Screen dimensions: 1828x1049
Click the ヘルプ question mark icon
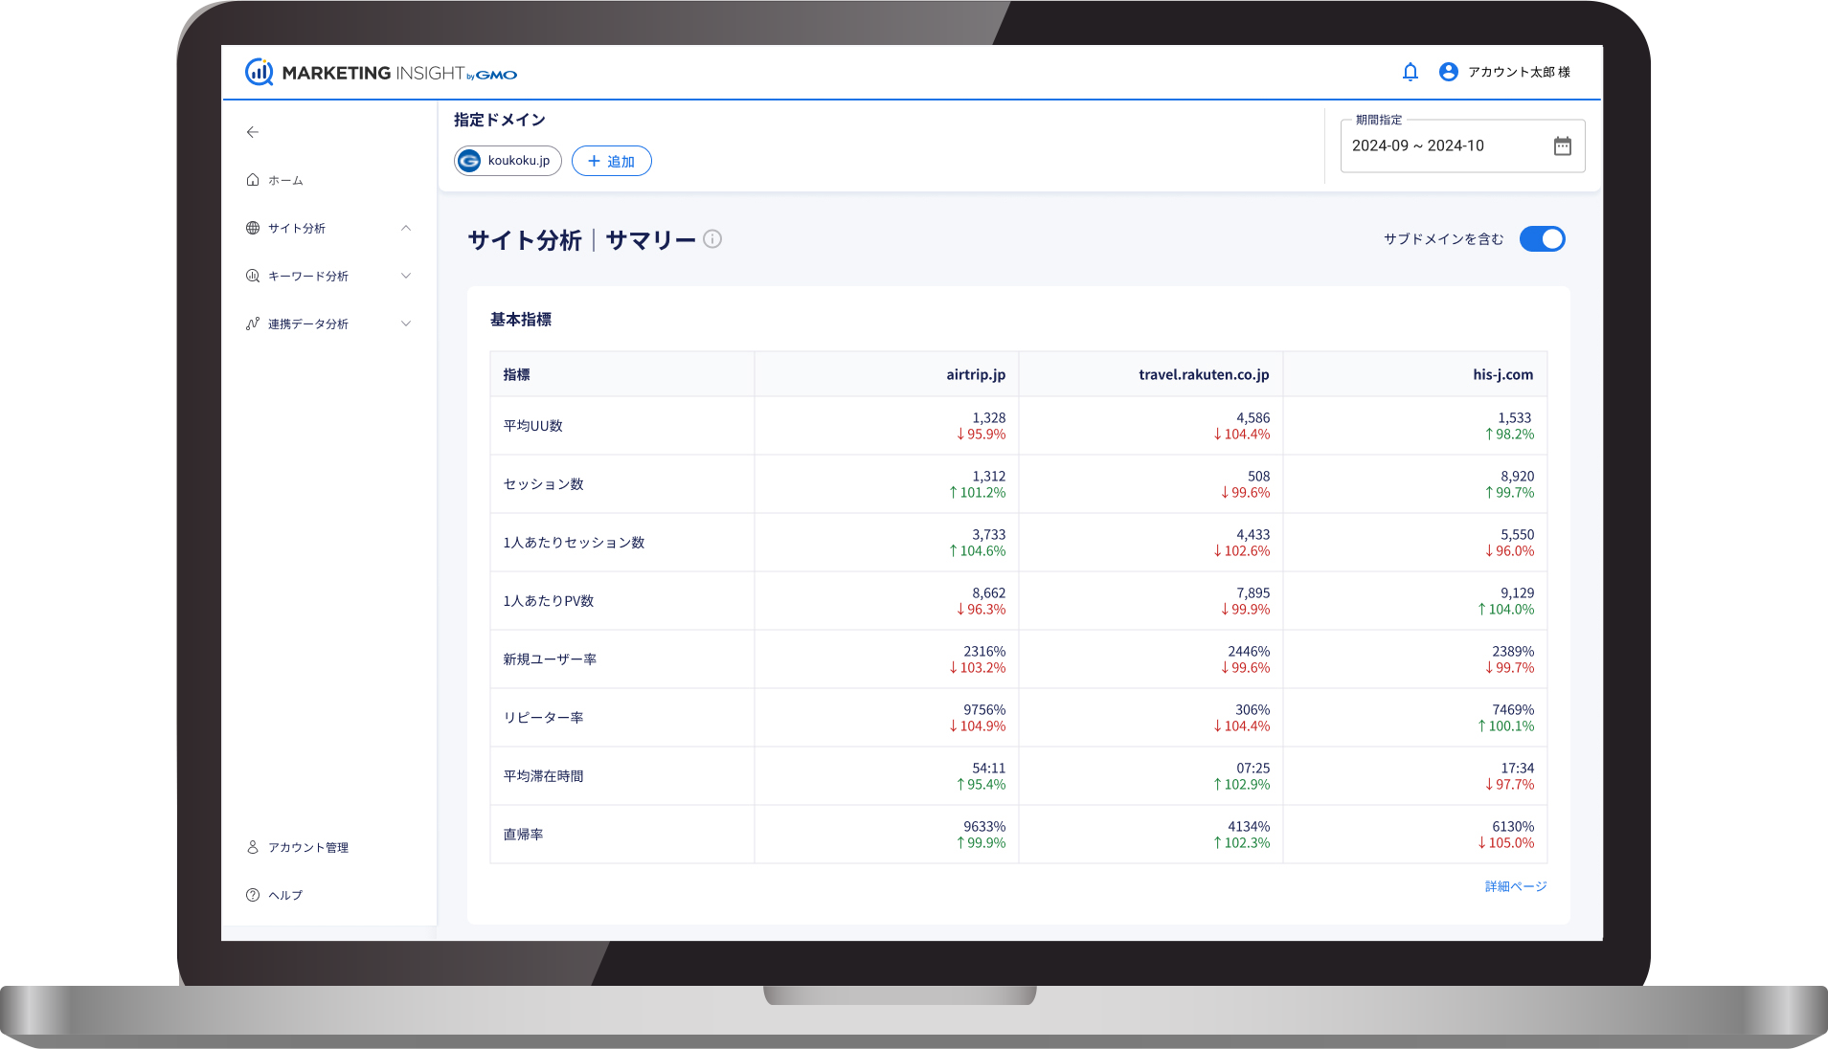tap(252, 894)
